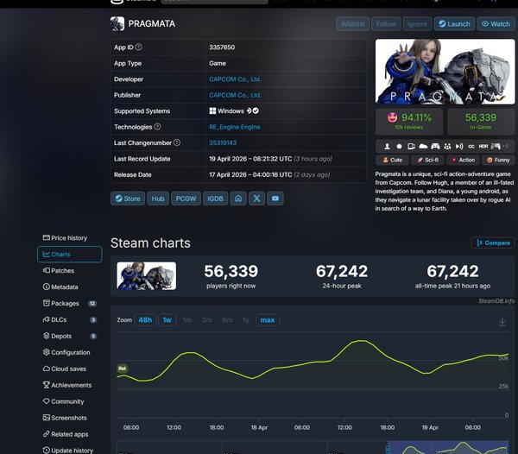This screenshot has height=454, width=518.
Task: Open CAPCOM Co., Ltd. publisher link
Action: [235, 95]
